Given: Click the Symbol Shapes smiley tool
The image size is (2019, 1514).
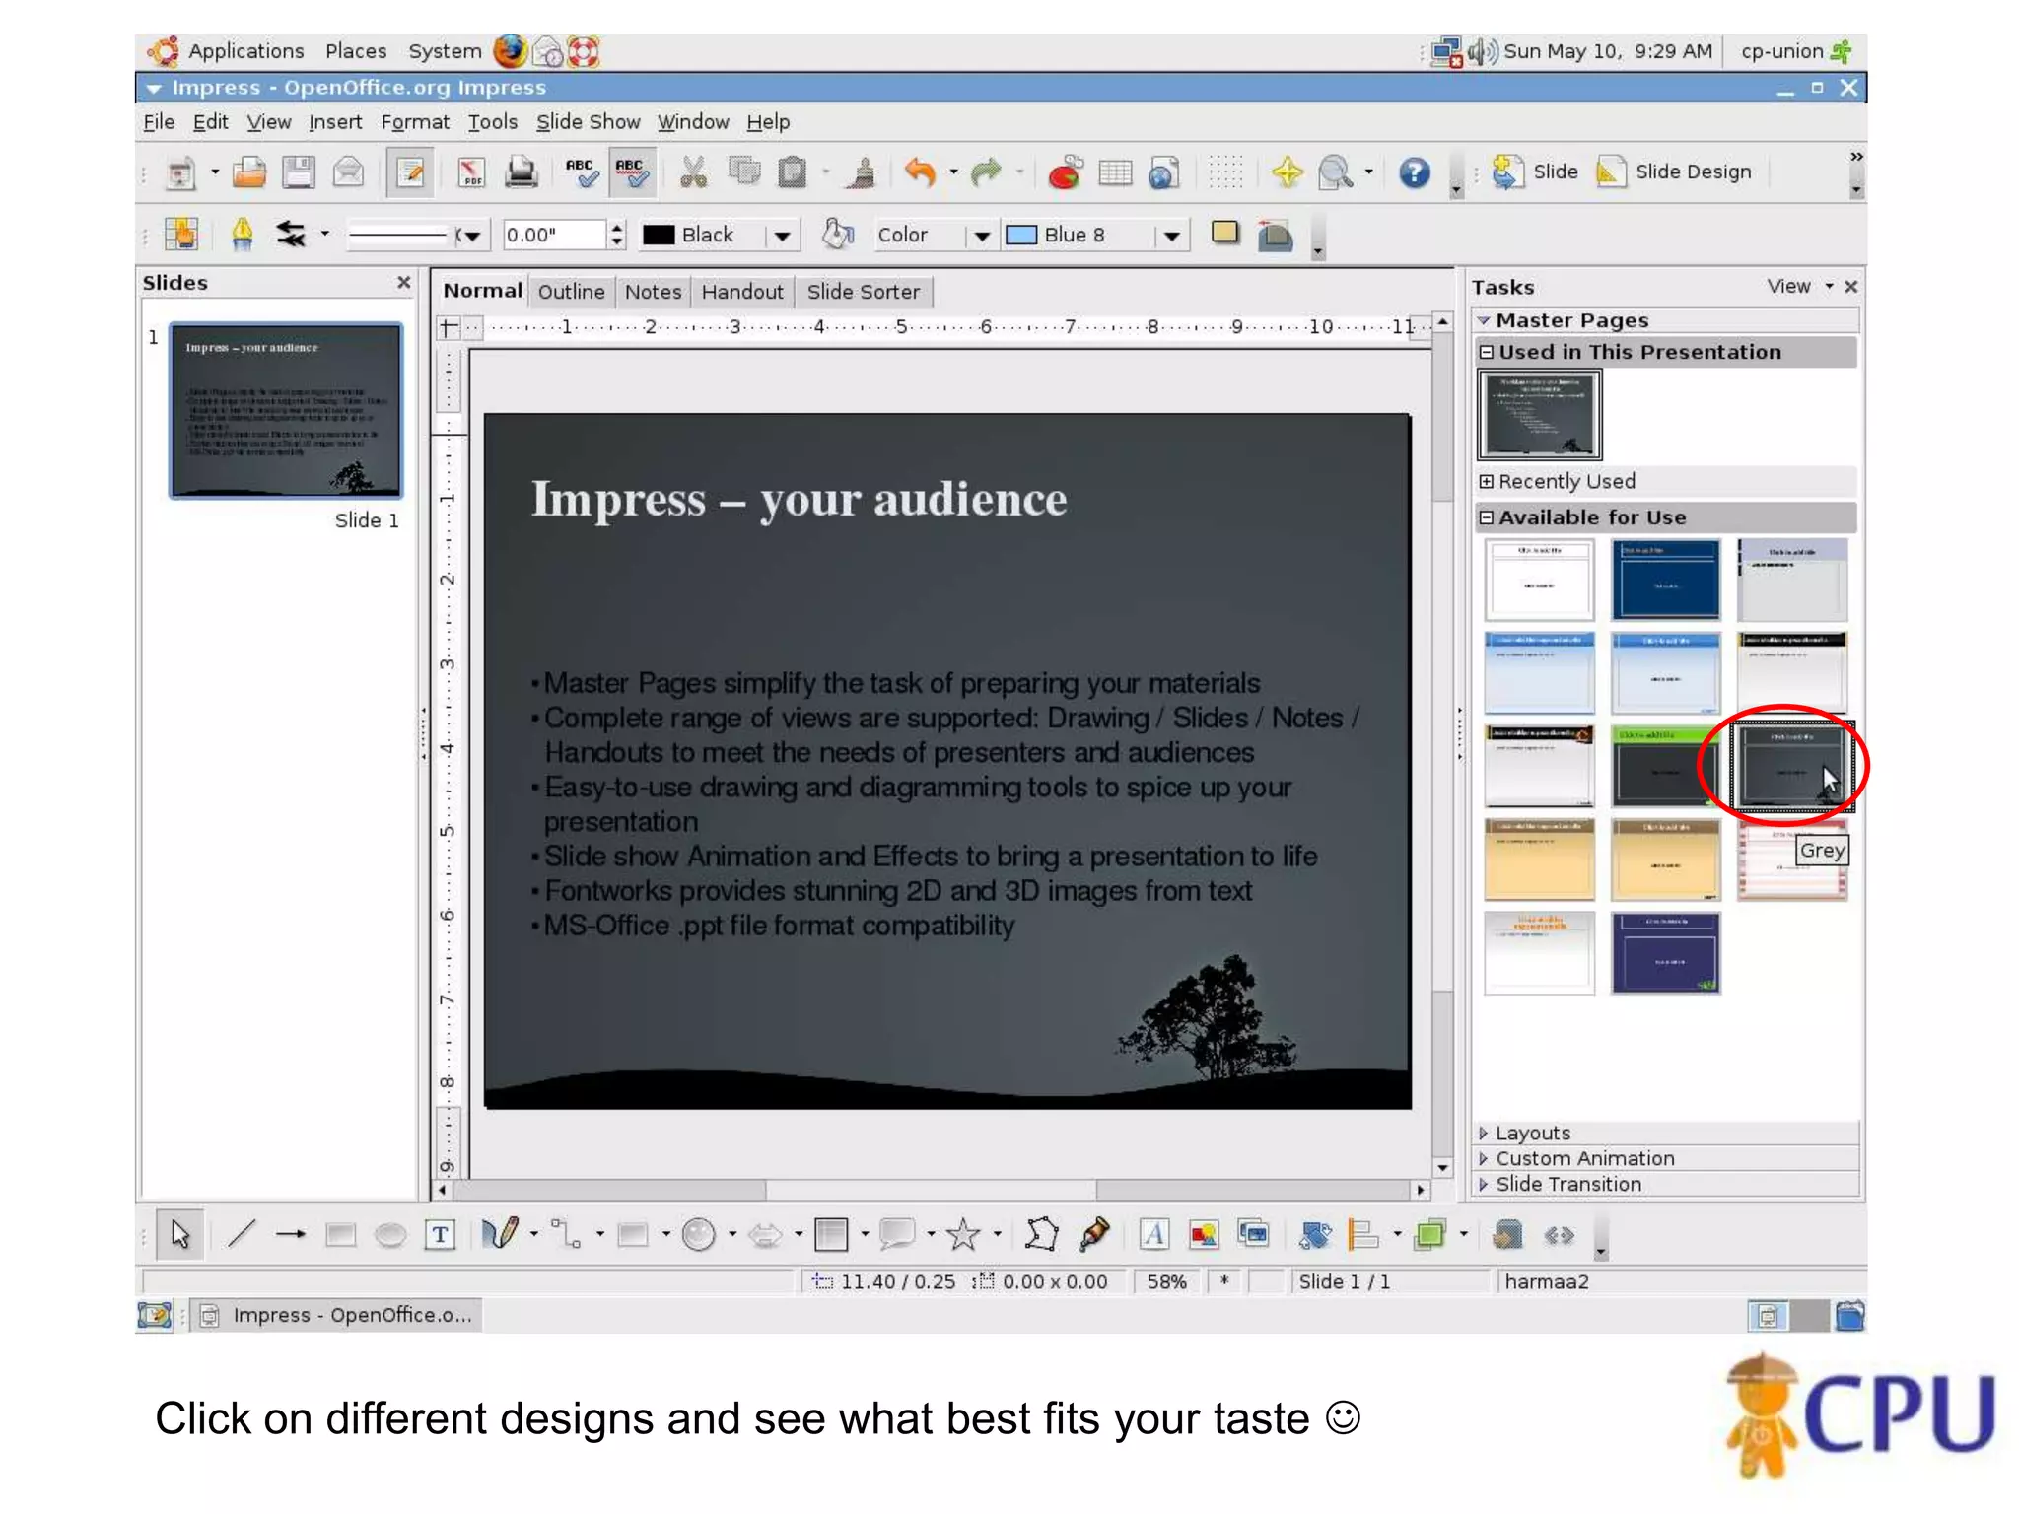Looking at the screenshot, I should 699,1234.
